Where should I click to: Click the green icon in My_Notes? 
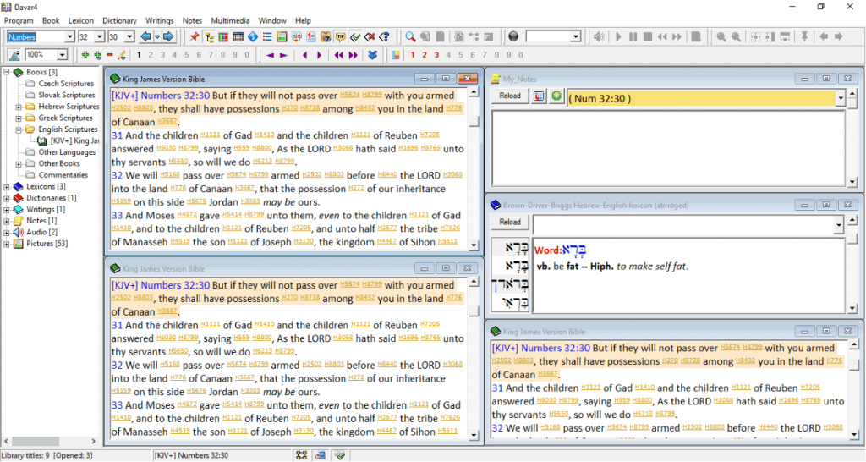click(x=556, y=96)
